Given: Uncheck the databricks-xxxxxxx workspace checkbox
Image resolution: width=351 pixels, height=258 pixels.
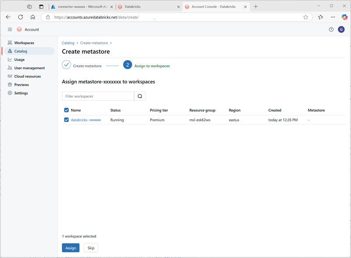Looking at the screenshot, I should (x=66, y=120).
